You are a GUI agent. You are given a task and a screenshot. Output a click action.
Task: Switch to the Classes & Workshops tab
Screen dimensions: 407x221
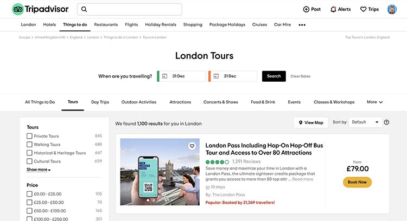334,102
